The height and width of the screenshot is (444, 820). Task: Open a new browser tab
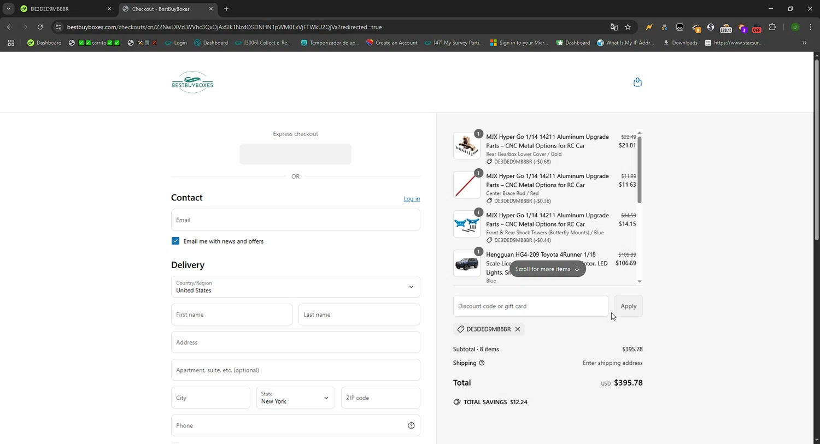point(226,9)
